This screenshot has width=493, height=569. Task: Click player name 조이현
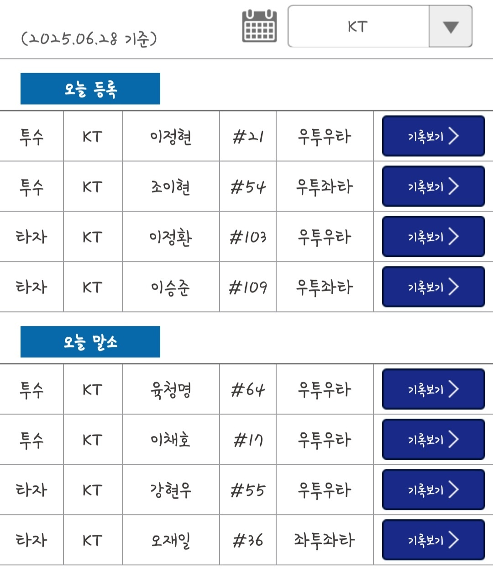(171, 187)
